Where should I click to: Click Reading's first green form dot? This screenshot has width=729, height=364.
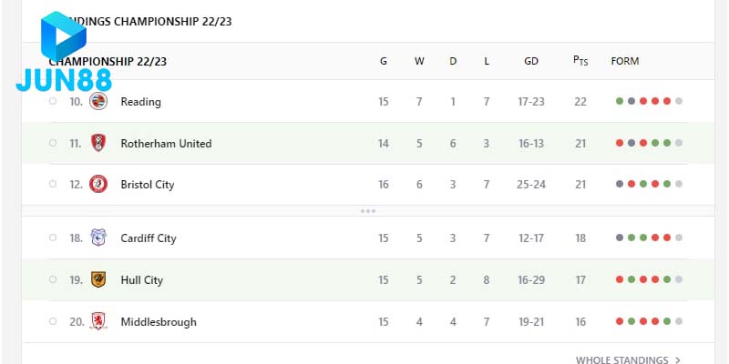click(620, 102)
